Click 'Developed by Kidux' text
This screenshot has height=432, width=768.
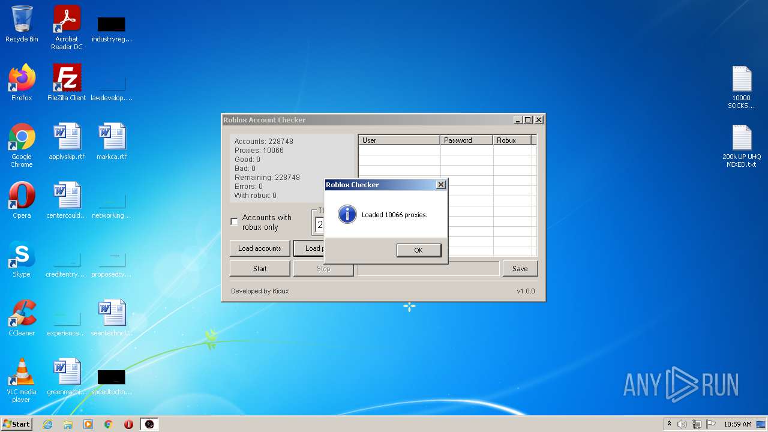pos(260,291)
